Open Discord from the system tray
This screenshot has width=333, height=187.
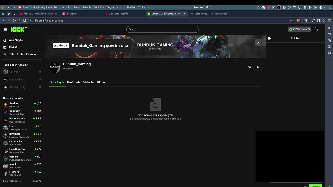click(263, 8)
